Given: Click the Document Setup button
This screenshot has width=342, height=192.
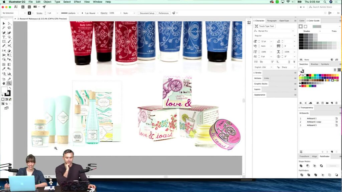Looking at the screenshot, I should pyautogui.click(x=147, y=13).
